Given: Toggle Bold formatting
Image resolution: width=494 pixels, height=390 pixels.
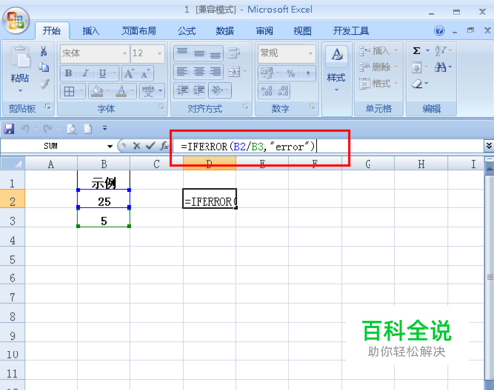Looking at the screenshot, I should pos(68,73).
